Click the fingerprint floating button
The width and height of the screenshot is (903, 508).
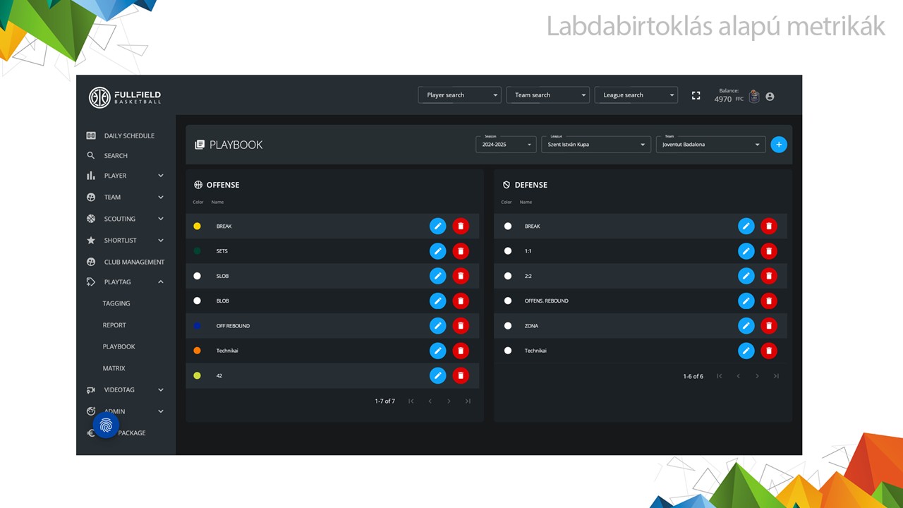click(x=106, y=425)
